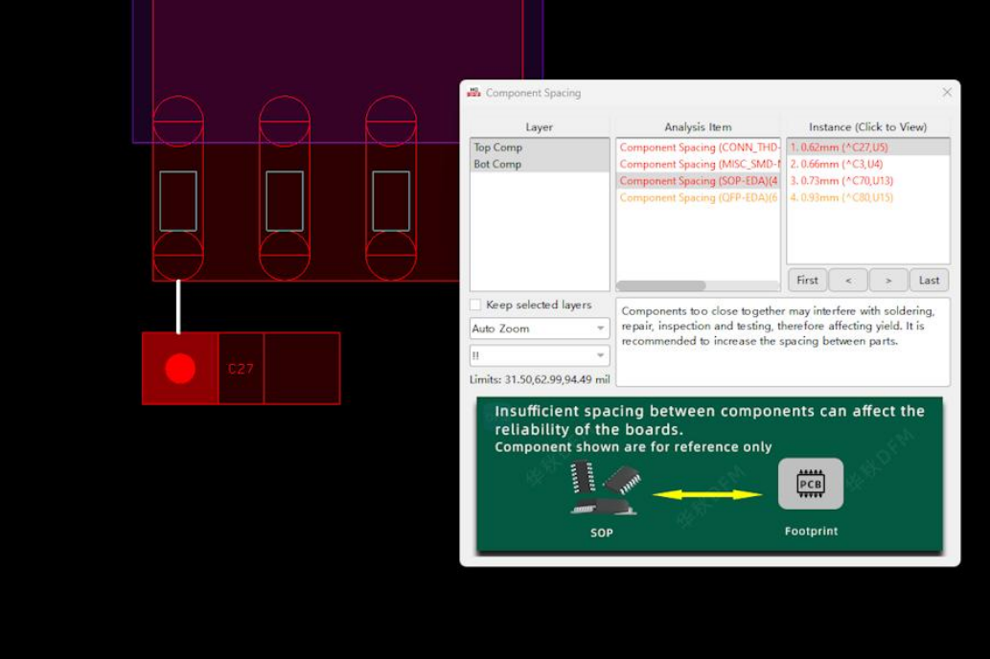Close the Component Spacing dialog
990x659 pixels.
pyautogui.click(x=947, y=93)
